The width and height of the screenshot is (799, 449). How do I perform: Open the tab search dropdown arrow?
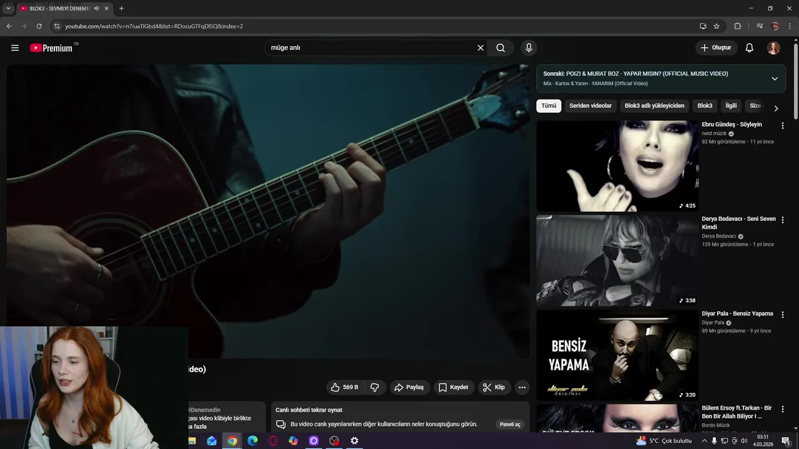pyautogui.click(x=8, y=9)
